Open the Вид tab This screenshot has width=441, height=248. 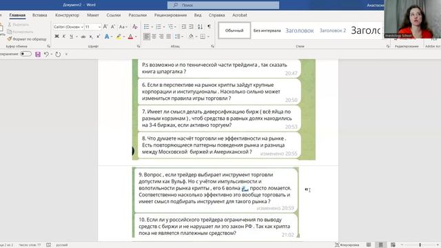pyautogui.click(x=198, y=15)
